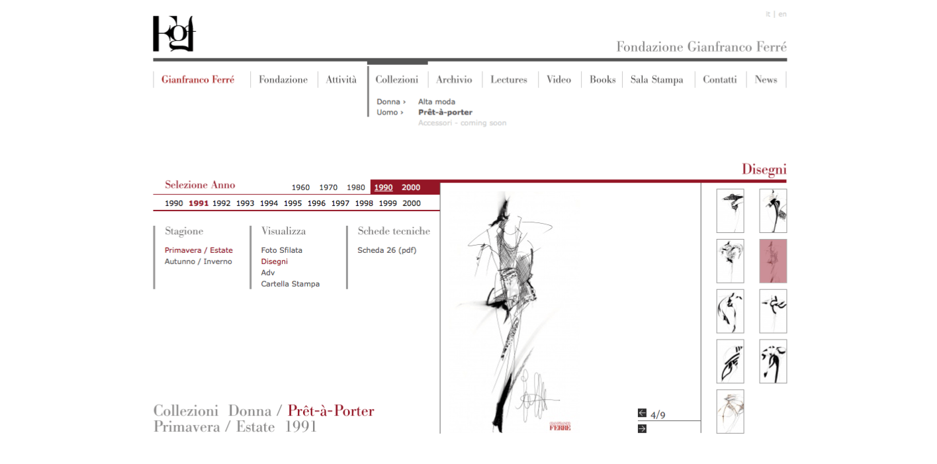Click the Fondazione Gianfranco Ferré title
Image resolution: width=937 pixels, height=464 pixels.
tap(701, 47)
